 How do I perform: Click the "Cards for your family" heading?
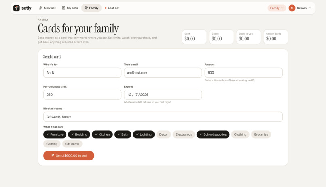[x=78, y=28]
